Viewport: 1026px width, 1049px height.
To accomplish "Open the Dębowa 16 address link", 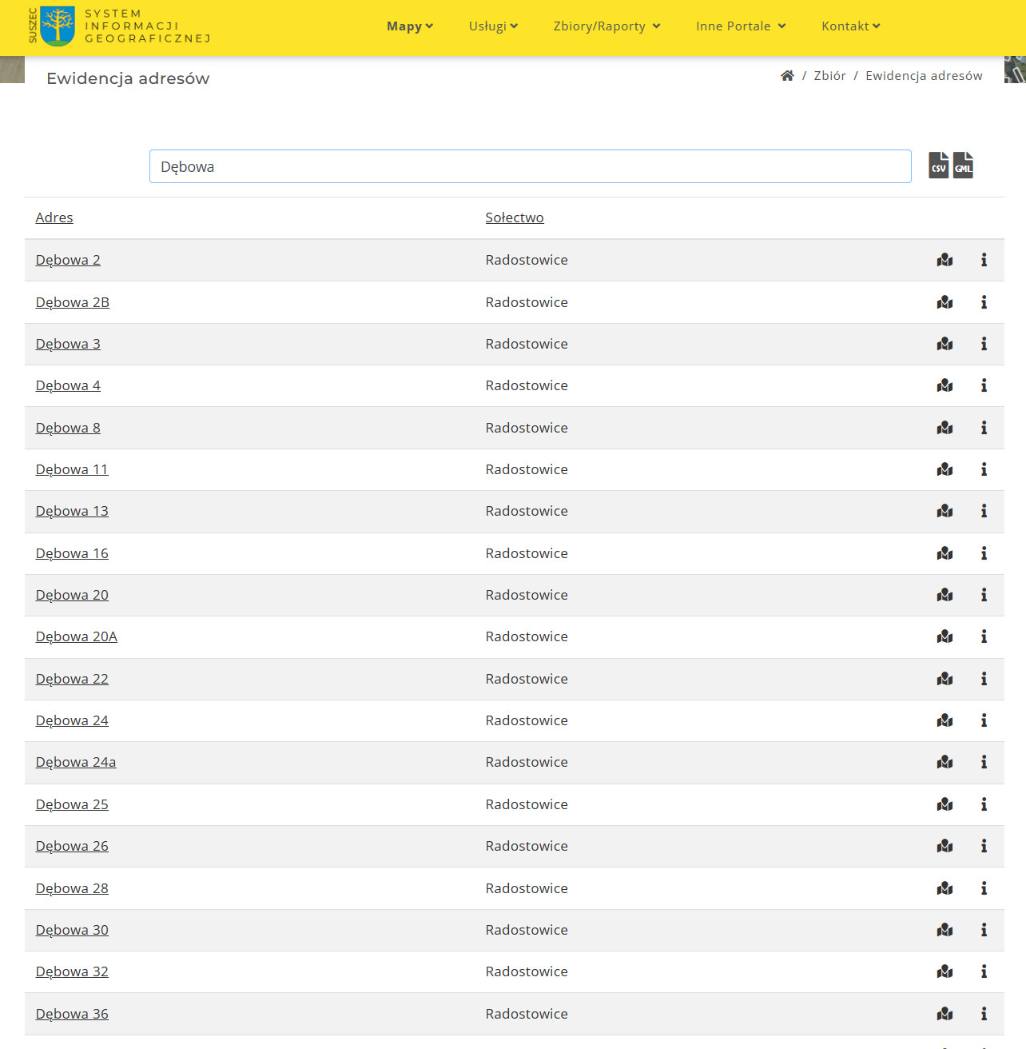I will 72,553.
